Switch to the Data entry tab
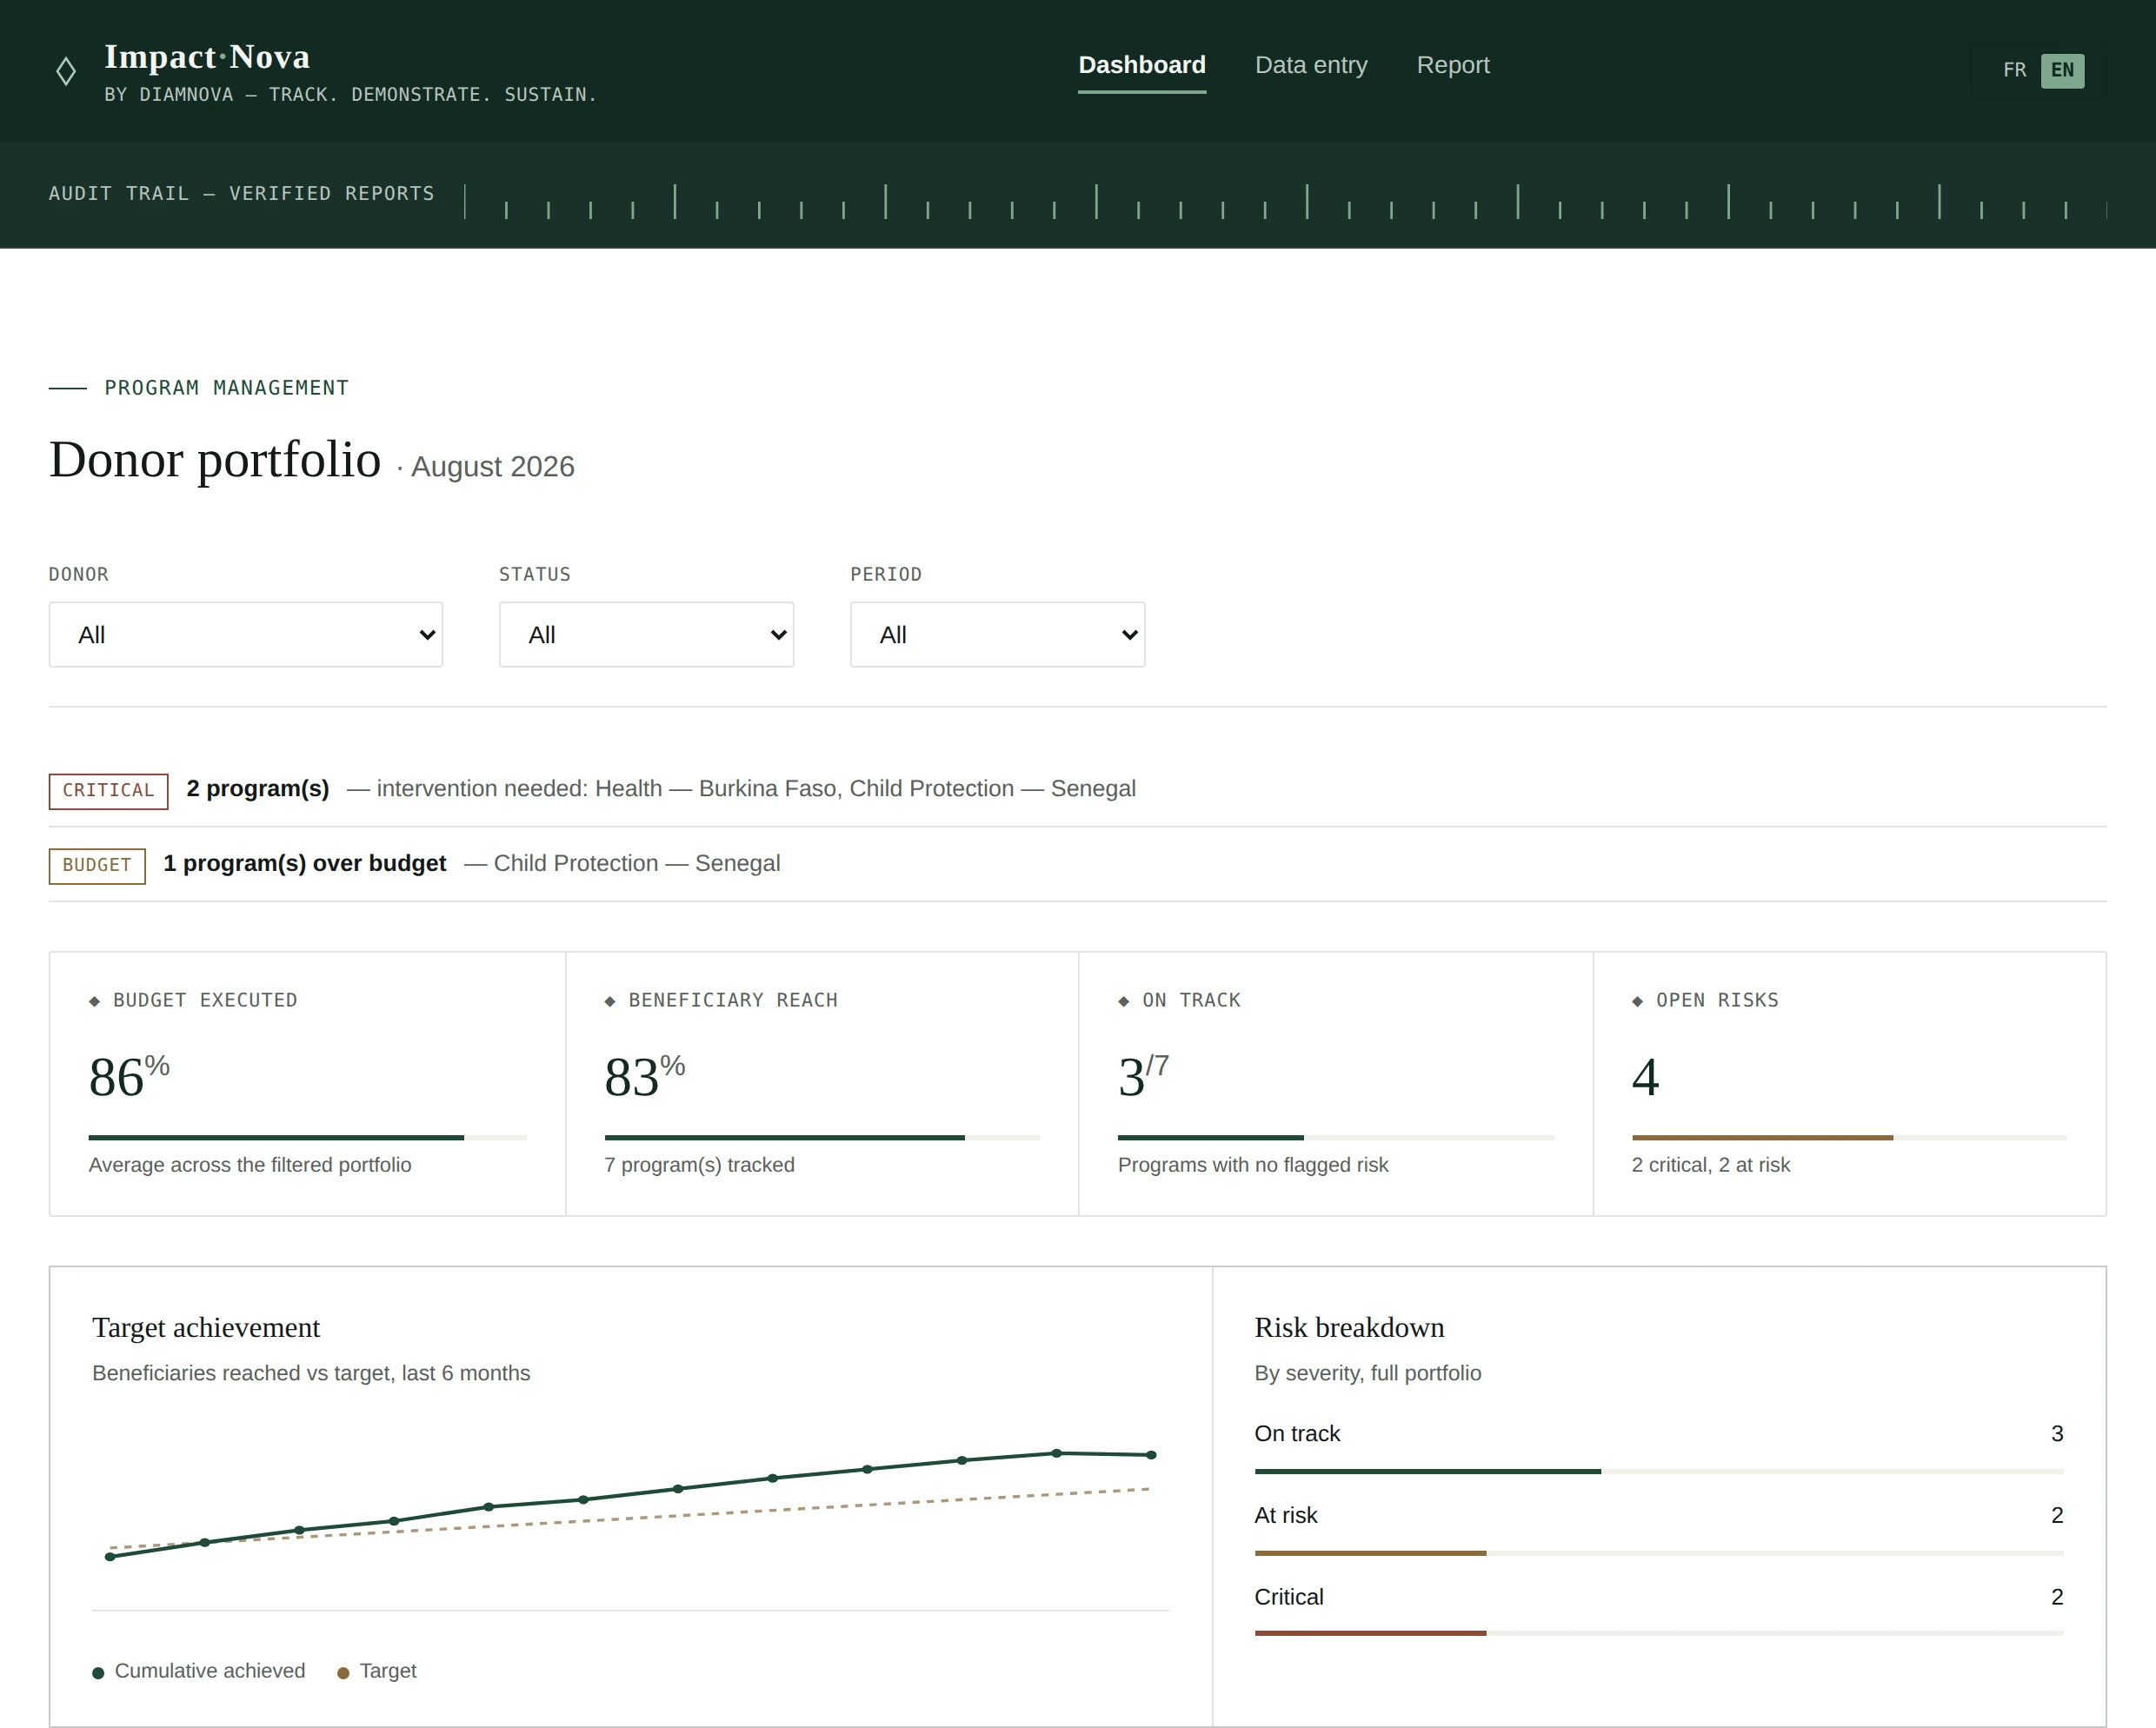 point(1310,65)
